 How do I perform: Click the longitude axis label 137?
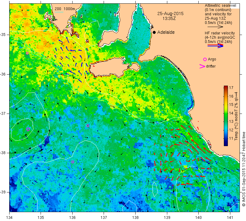[x=104, y=217]
